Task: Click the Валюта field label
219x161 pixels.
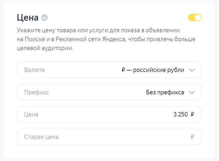Action: coord(35,70)
